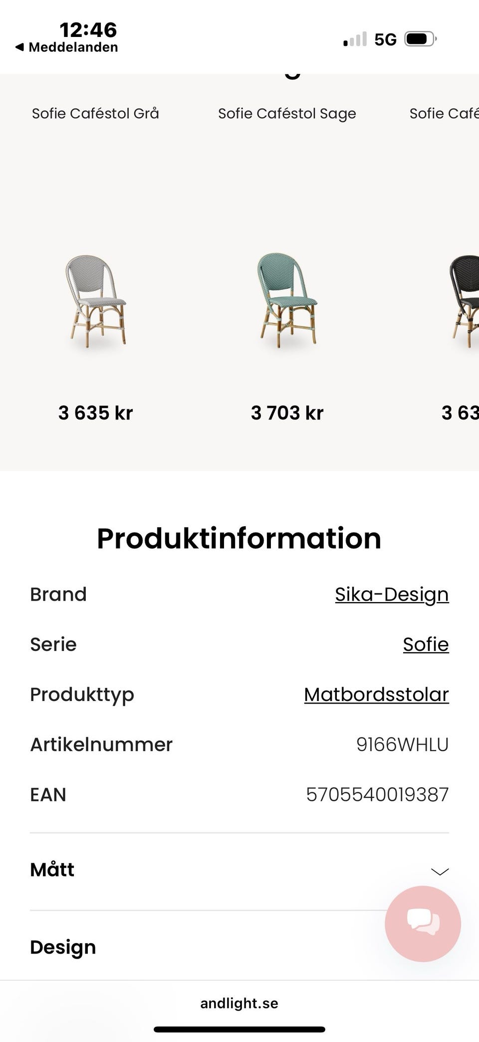This screenshot has width=479, height=1042.
Task: Switch to Sofie Caféstol Sage
Action: click(x=287, y=113)
